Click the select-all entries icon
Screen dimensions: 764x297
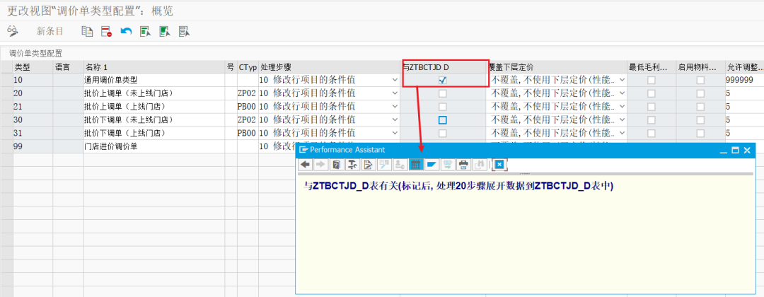[145, 32]
